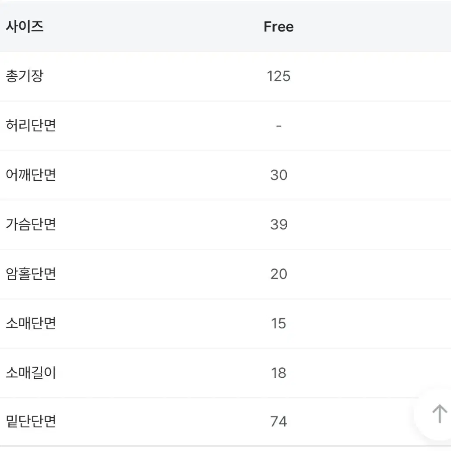
Task: Click the 허리단면 row label
Action: pos(31,125)
